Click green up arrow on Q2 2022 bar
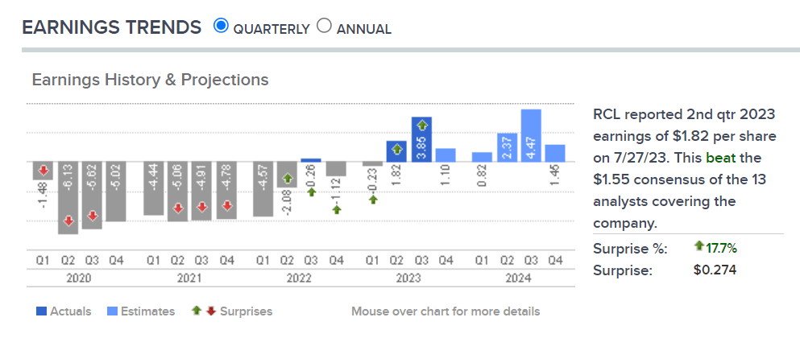 pyautogui.click(x=286, y=178)
